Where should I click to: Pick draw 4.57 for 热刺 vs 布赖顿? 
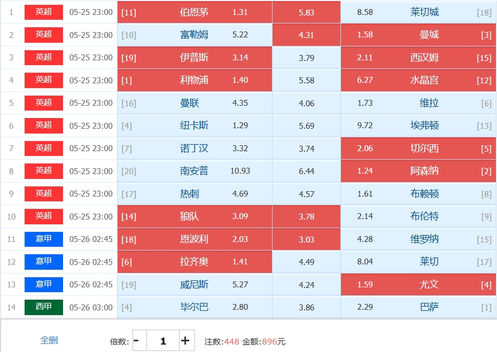306,193
